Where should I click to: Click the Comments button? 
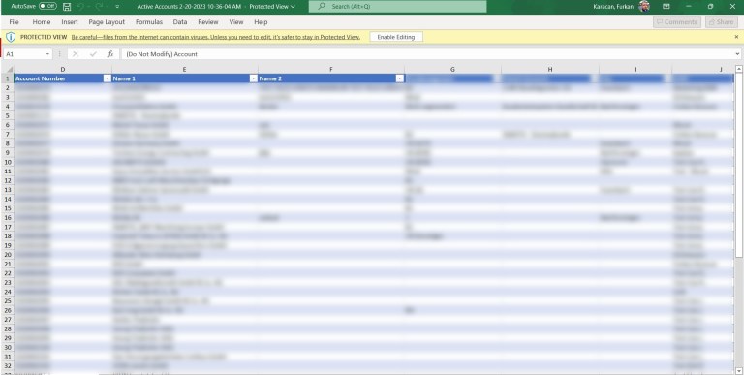[677, 22]
